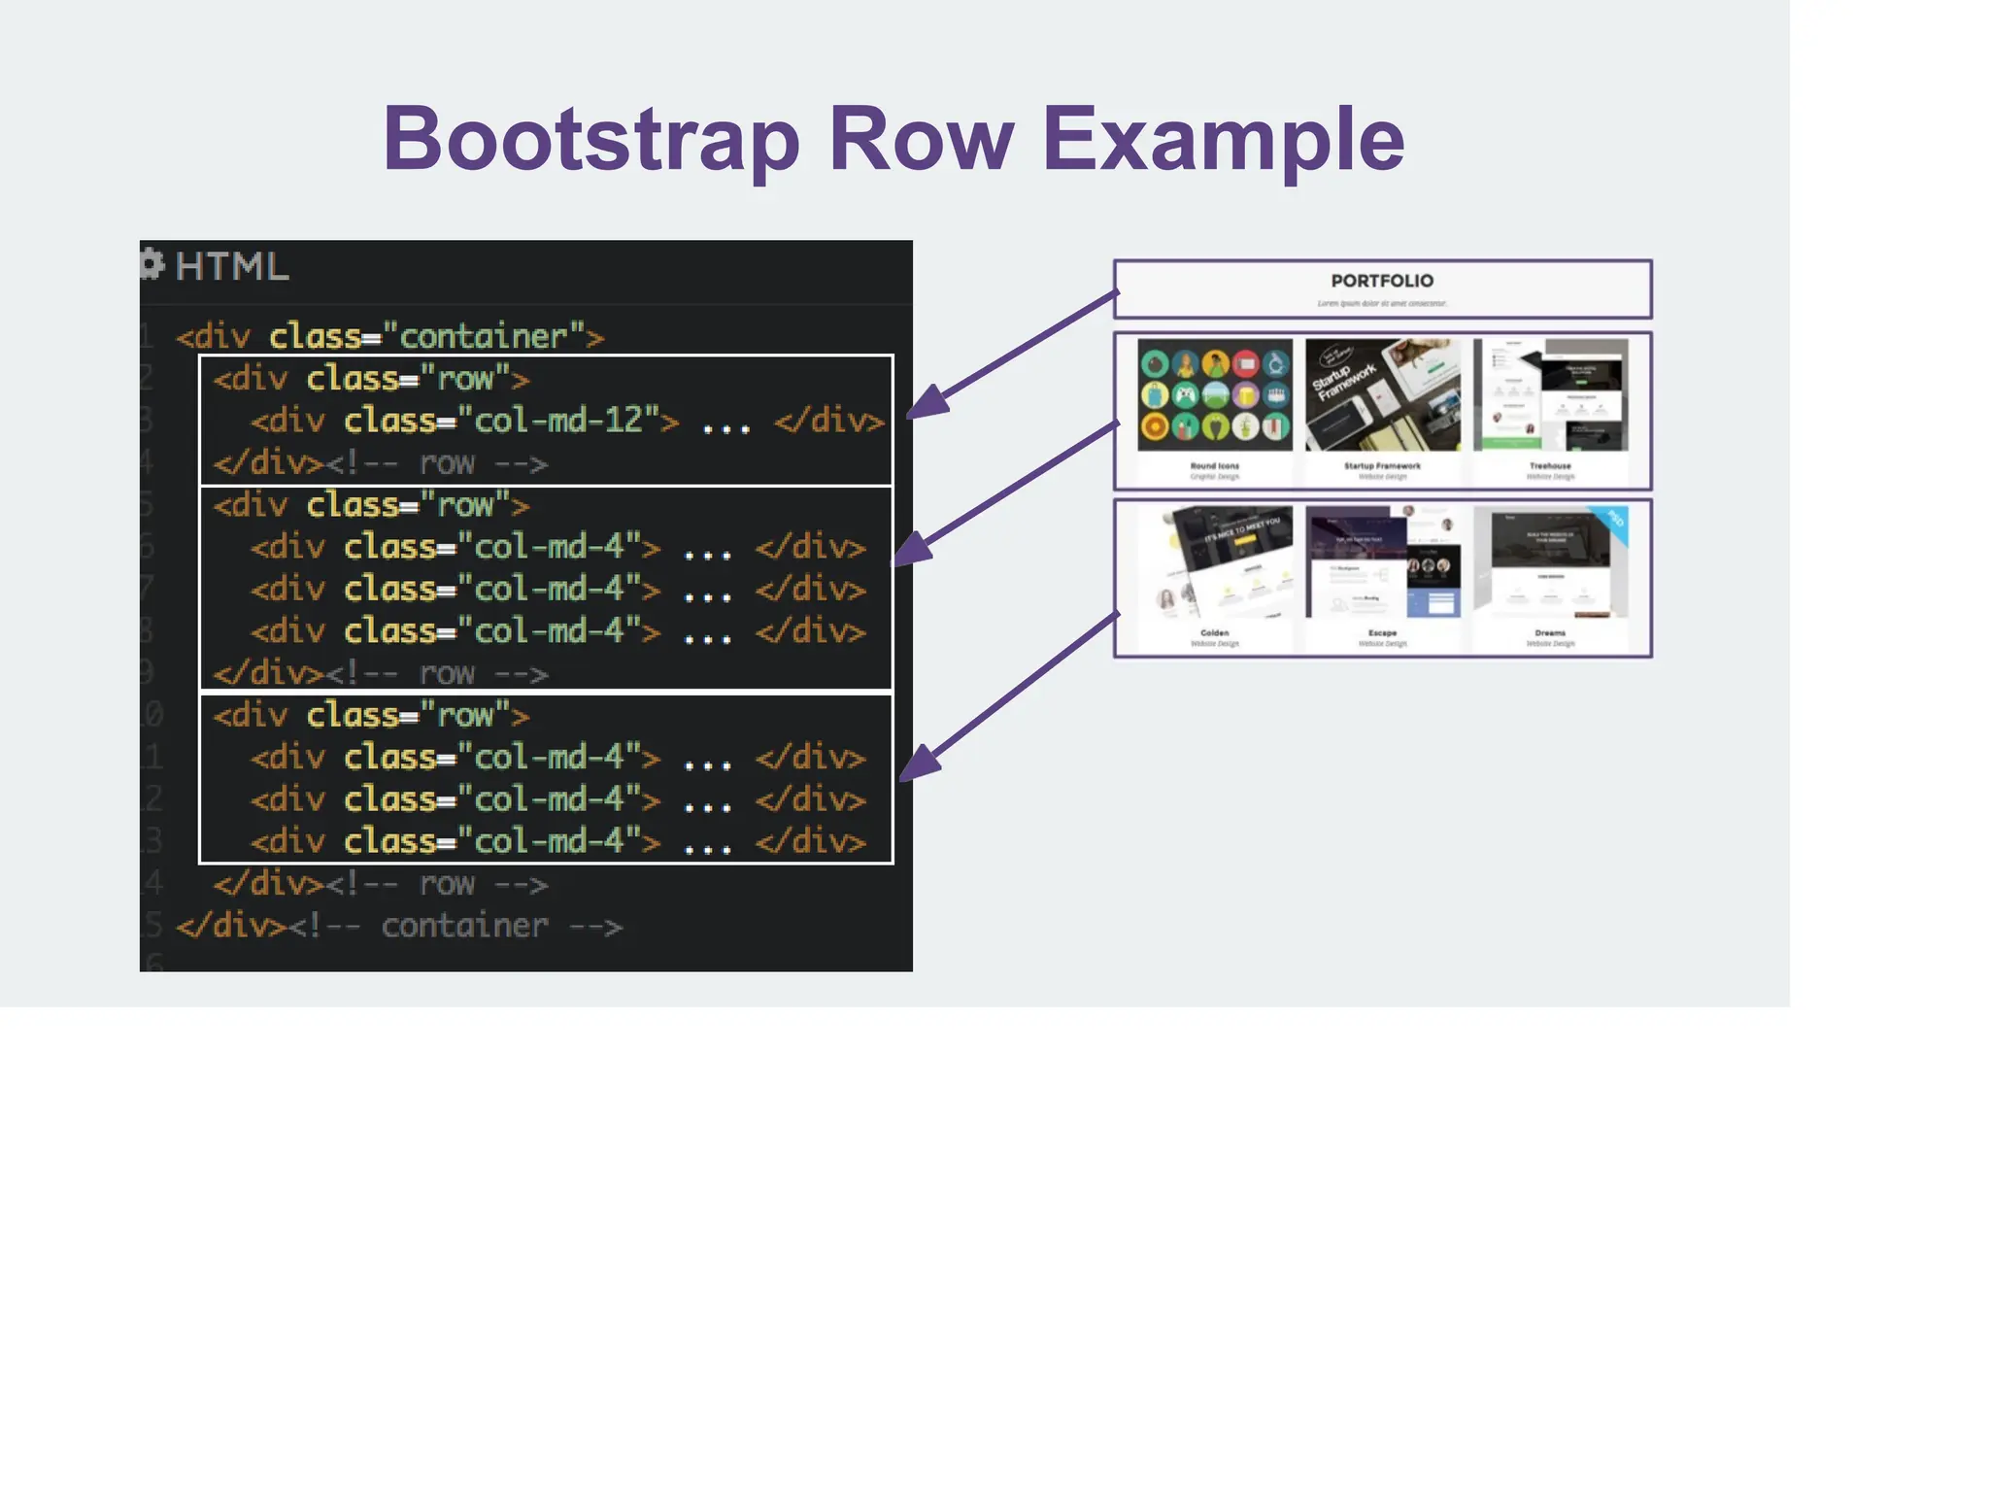
Task: Click the red round icon in Round Icons thumbnail
Action: (1246, 364)
